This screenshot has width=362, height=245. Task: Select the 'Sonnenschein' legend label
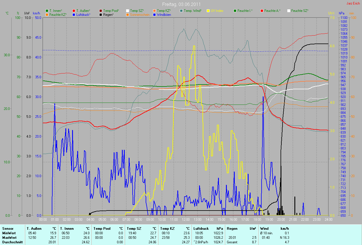140,14
